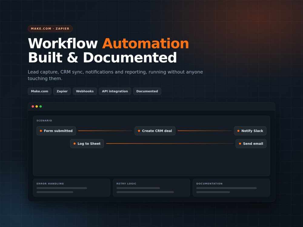Click the Webhooks tag

[85, 91]
